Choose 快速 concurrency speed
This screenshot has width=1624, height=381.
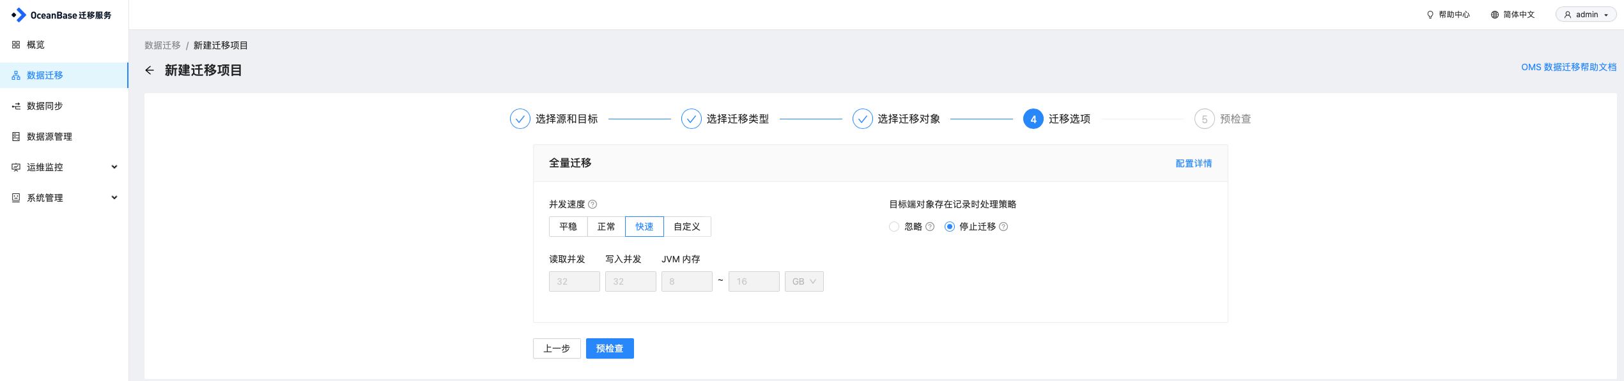pos(644,227)
